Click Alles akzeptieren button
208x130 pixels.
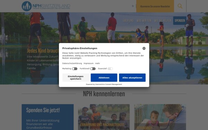point(132,78)
